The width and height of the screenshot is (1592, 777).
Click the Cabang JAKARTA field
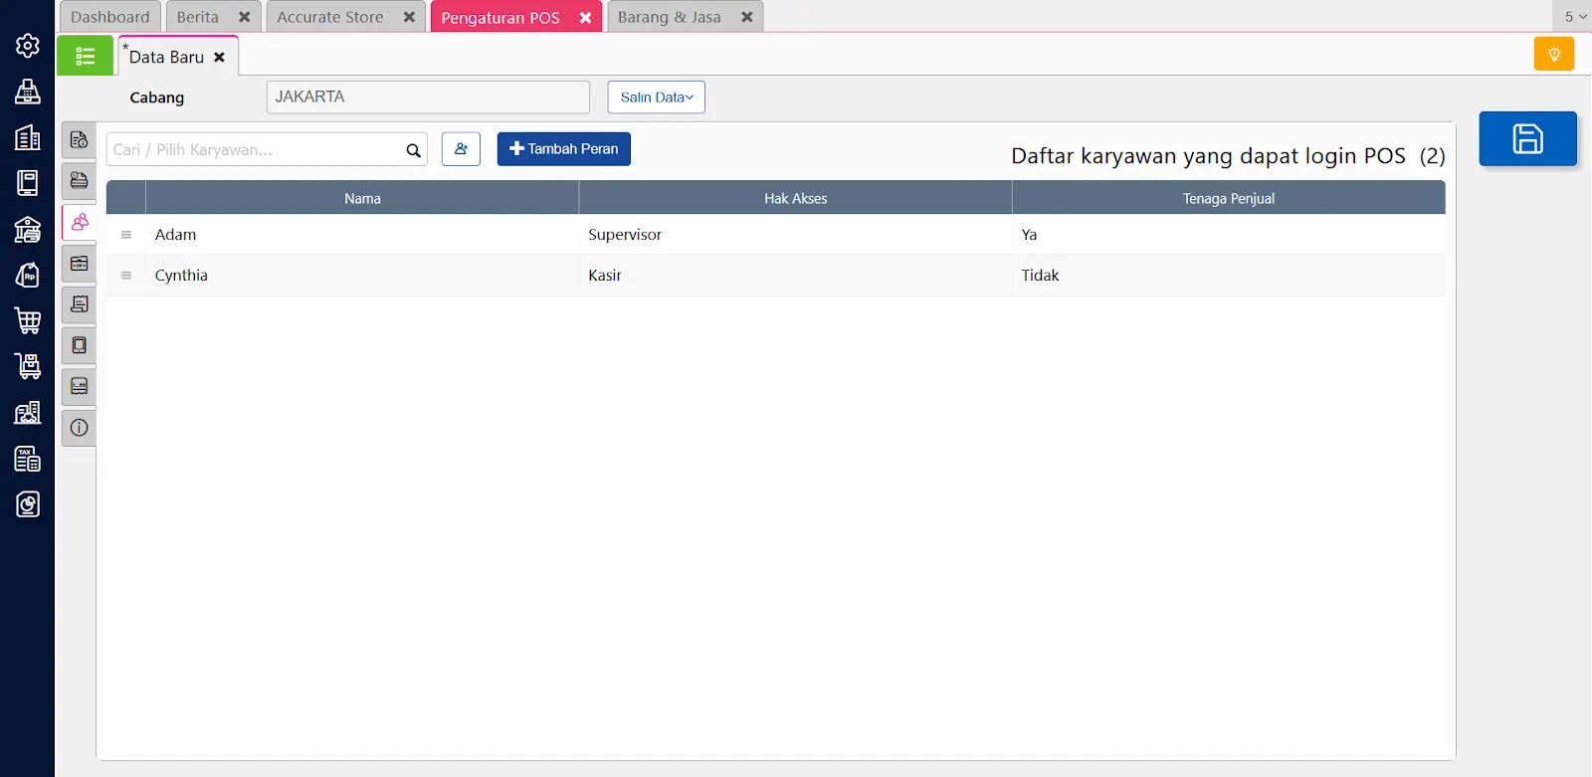(428, 97)
